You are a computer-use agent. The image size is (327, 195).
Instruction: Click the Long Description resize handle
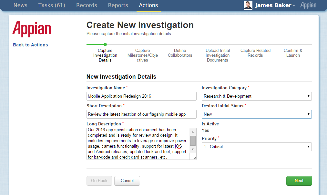pos(194,158)
